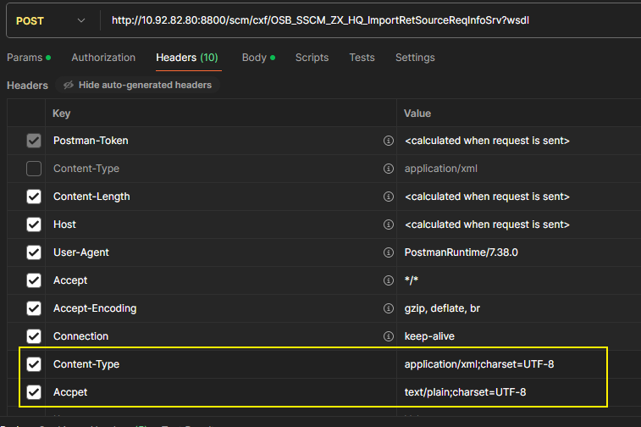
Task: Click the hide auto-generated headers eye icon
Action: click(x=68, y=86)
